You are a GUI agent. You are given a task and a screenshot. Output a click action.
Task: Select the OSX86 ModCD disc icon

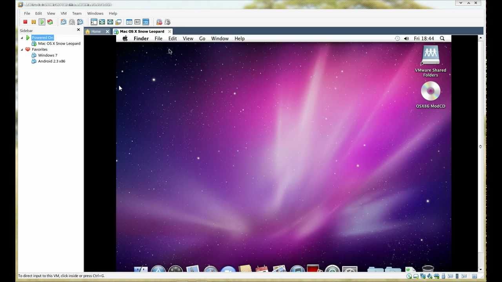pyautogui.click(x=431, y=95)
